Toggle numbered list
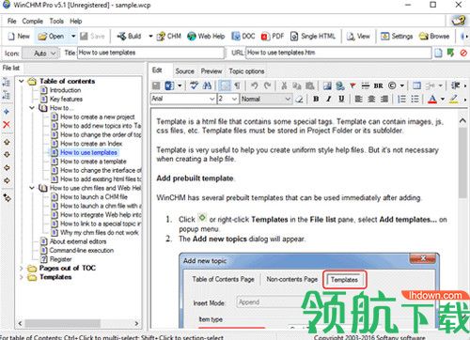The width and height of the screenshot is (470, 340). click(401, 99)
